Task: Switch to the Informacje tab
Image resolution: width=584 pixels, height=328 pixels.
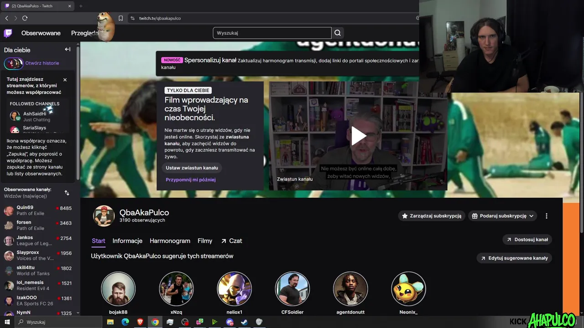Action: click(x=127, y=241)
